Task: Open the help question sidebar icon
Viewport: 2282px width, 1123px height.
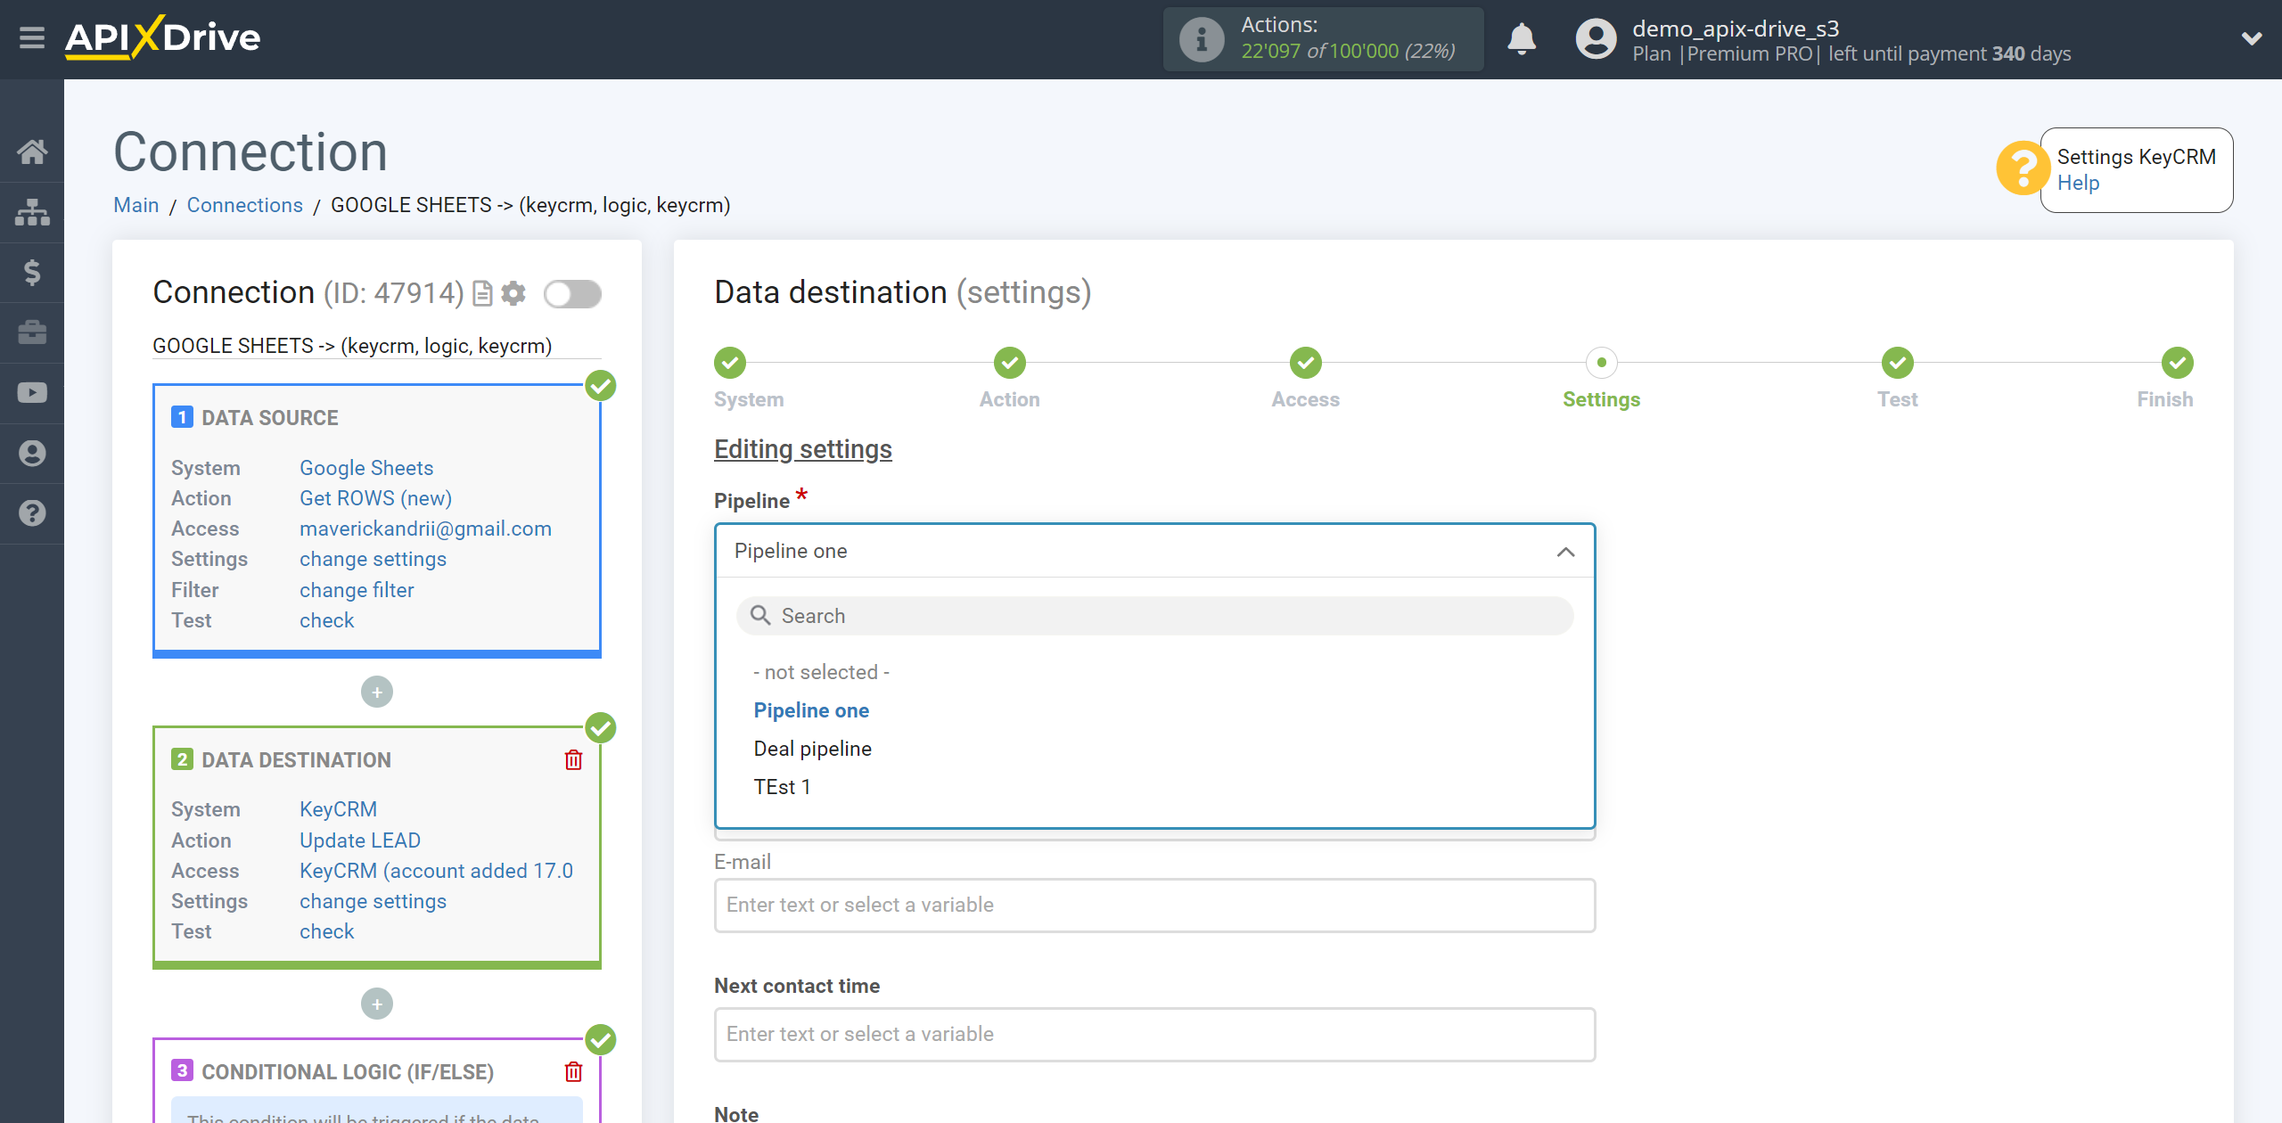Action: coord(32,513)
